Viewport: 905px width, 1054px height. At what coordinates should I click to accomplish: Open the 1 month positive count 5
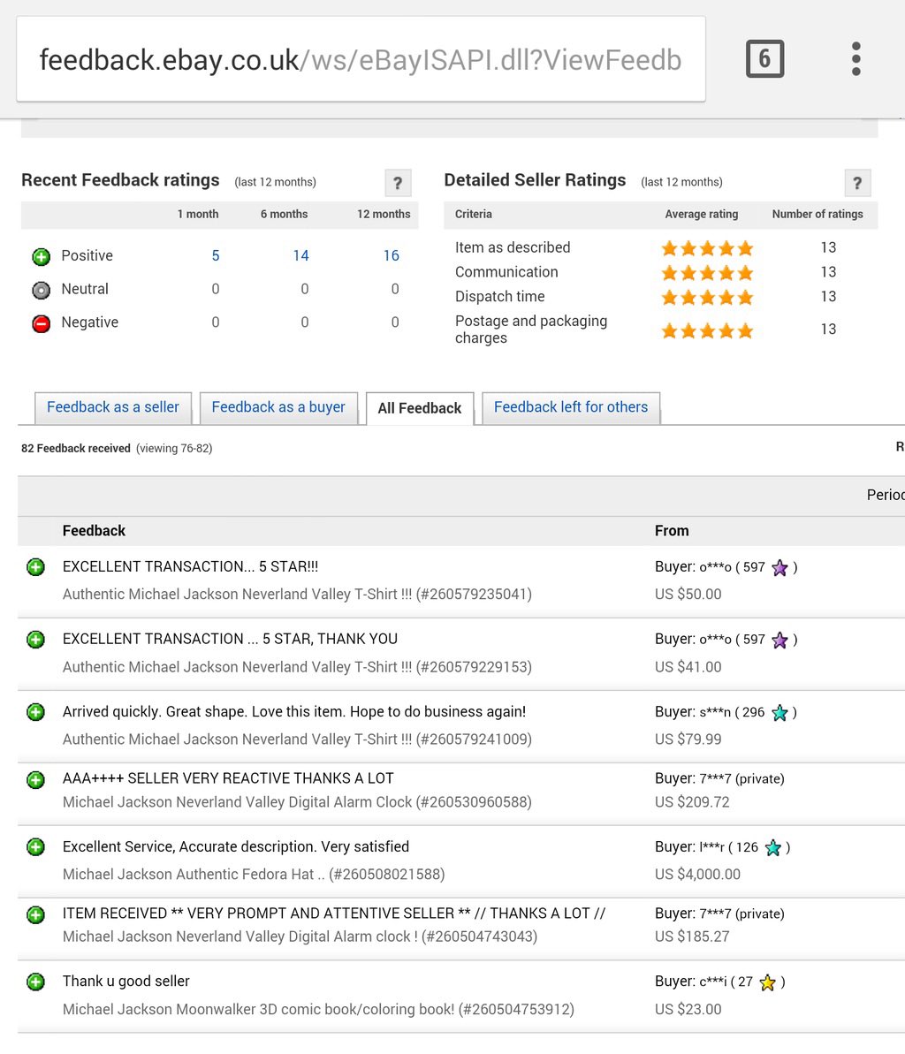[x=215, y=255]
